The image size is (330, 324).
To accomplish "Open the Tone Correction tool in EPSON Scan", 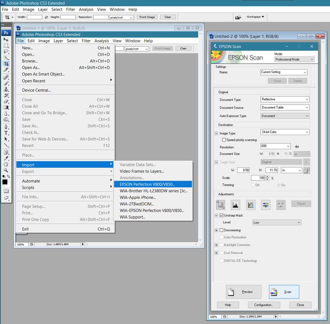I will (x=250, y=204).
